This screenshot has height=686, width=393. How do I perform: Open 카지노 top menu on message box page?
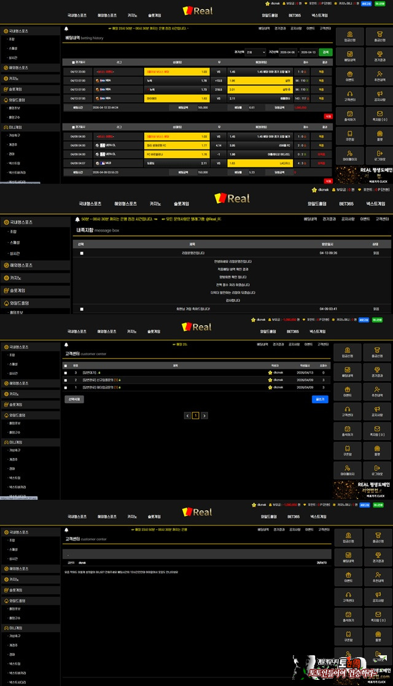[155, 204]
